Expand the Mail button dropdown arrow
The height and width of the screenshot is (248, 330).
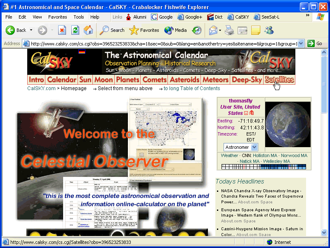pos(220,30)
